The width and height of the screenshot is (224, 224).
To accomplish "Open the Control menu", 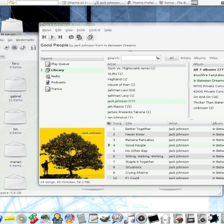I will click(x=95, y=30).
